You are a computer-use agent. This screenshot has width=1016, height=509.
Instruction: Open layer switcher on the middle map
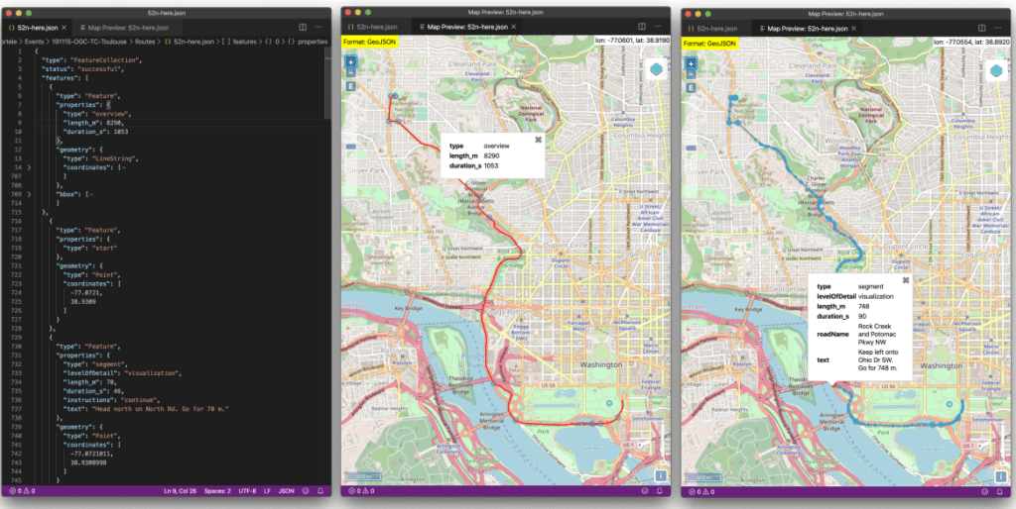point(657,70)
